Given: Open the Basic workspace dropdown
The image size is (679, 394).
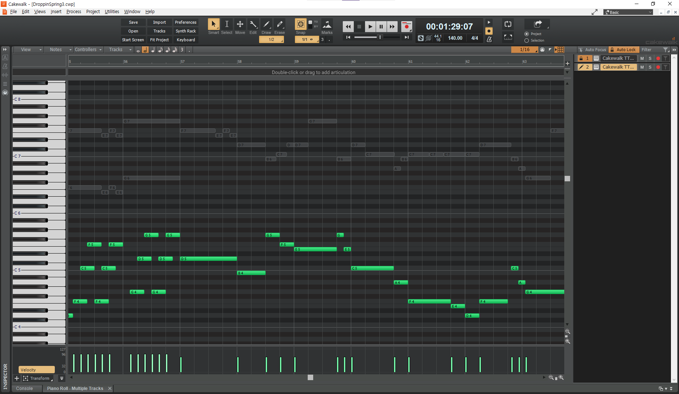Looking at the screenshot, I should (628, 12).
